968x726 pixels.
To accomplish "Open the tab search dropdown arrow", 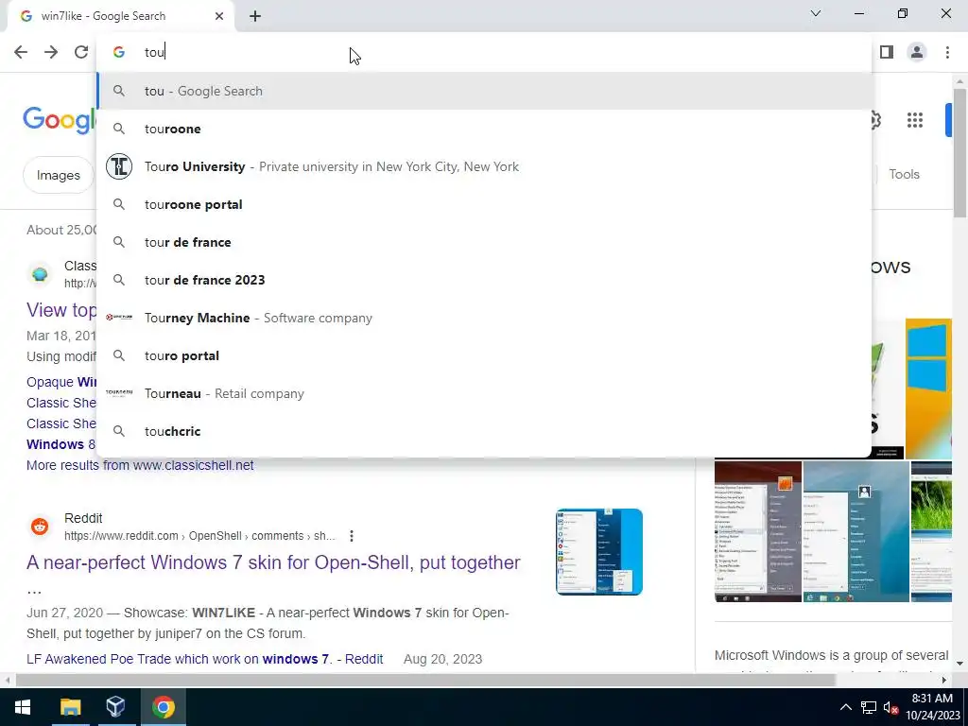I will pyautogui.click(x=816, y=13).
